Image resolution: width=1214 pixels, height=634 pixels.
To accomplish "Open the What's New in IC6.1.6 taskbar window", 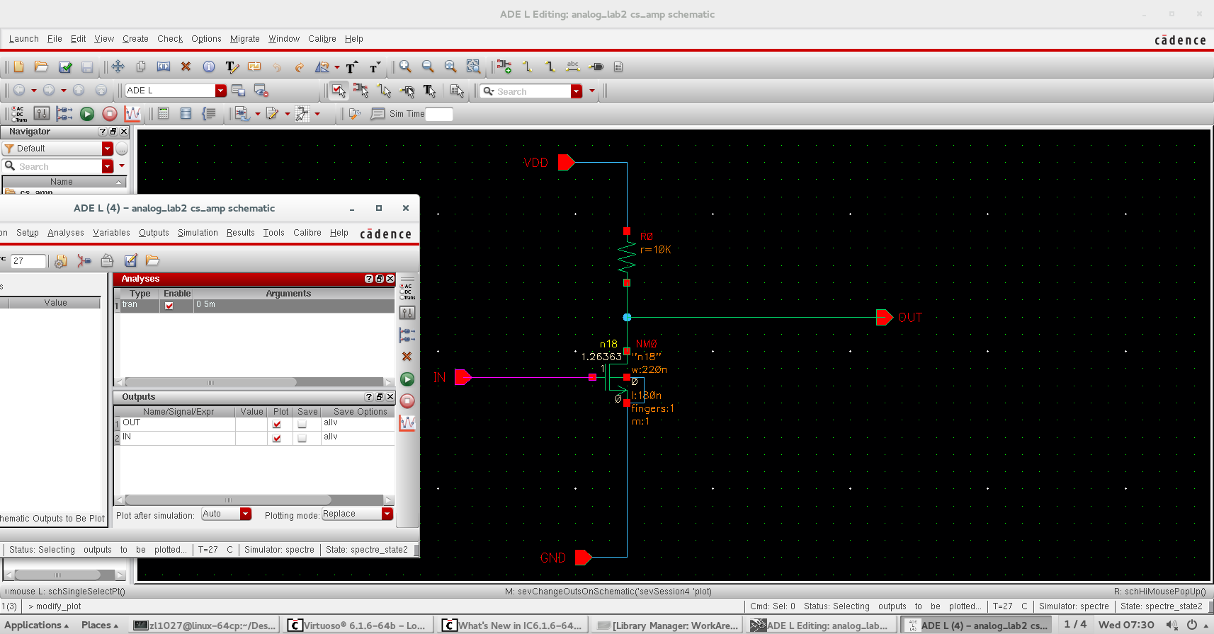I will click(512, 626).
